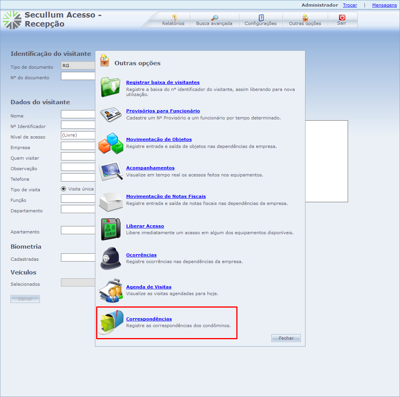Click the magnifier monitor Acompanhamentos icon
400x397 pixels.
[111, 172]
